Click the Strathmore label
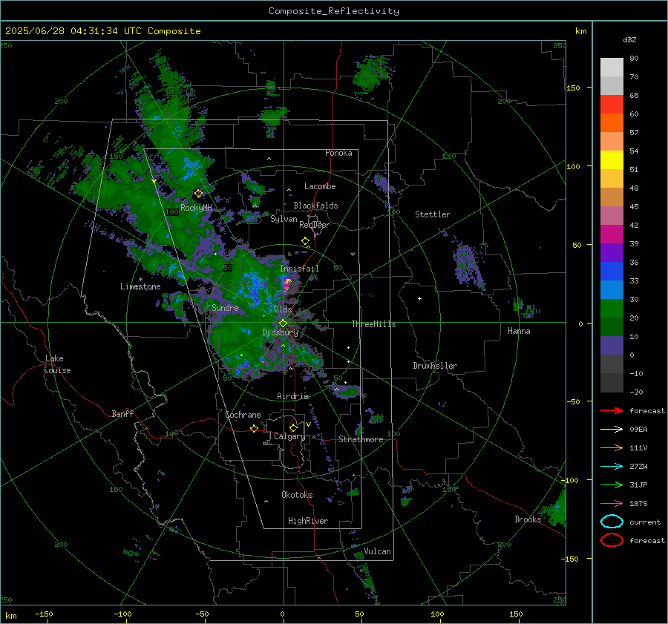The image size is (668, 624). point(361,439)
